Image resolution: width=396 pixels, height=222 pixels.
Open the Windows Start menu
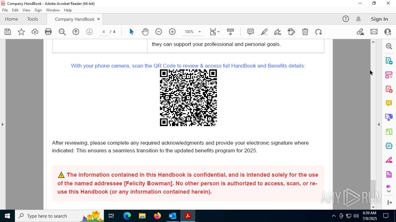pyautogui.click(x=7, y=216)
